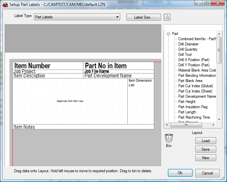Select the Item Number label field
The width and height of the screenshot is (227, 182).
pos(48,66)
